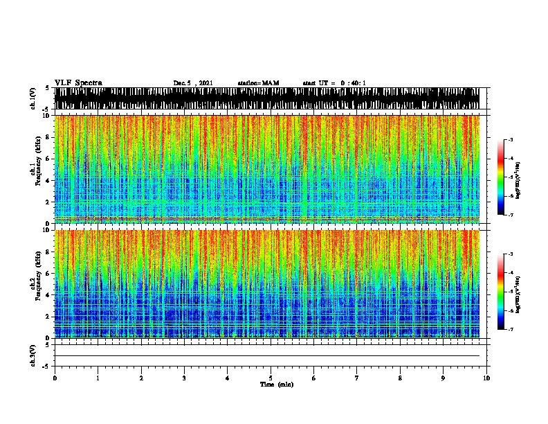Click time axis tick label "4"
The image size is (548, 424).
pos(228,378)
